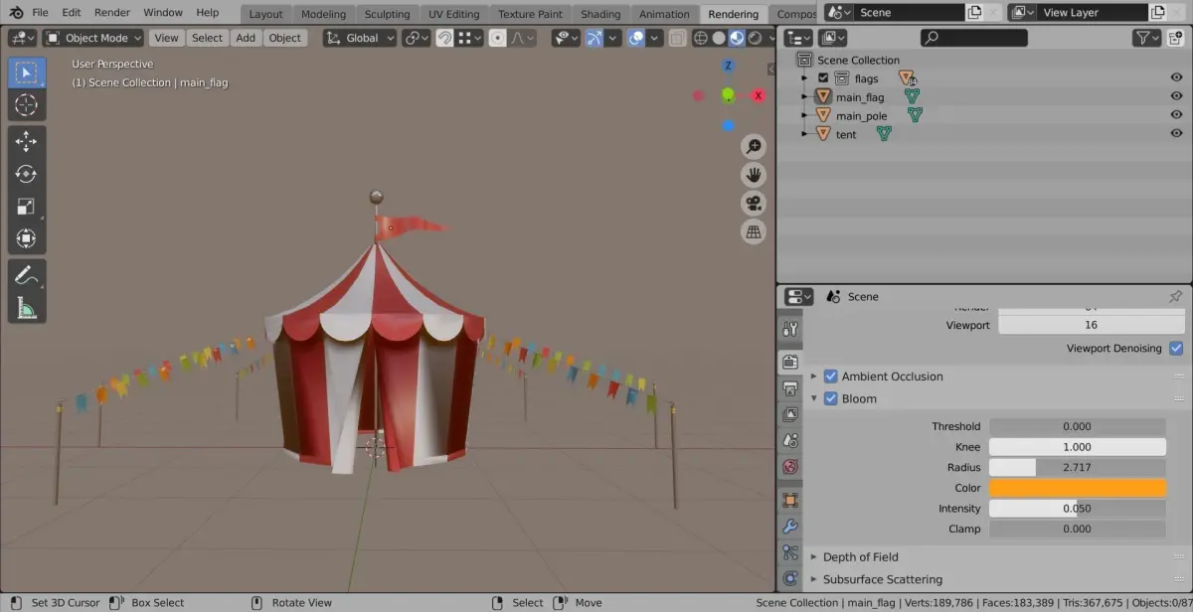Click the Select button in viewport header

tap(207, 38)
